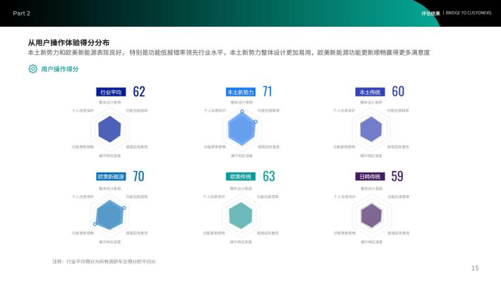Click the gear icon beside 用户操作得分
The height and width of the screenshot is (281, 501).
point(32,69)
